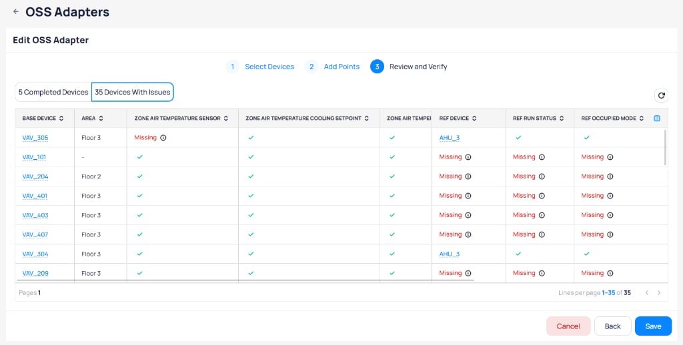Click Ref Device info icon in VAV_101 row

tap(468, 157)
